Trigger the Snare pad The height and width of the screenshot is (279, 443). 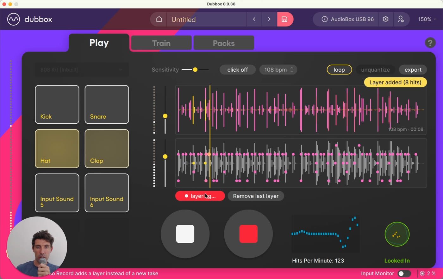[x=107, y=104]
